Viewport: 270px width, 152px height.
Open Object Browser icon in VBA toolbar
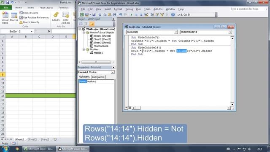click(x=162, y=15)
